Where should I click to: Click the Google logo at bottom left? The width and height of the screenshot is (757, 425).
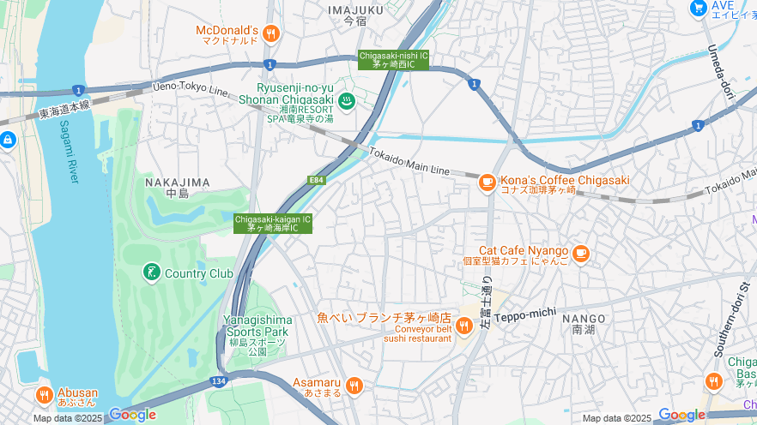coord(132,415)
